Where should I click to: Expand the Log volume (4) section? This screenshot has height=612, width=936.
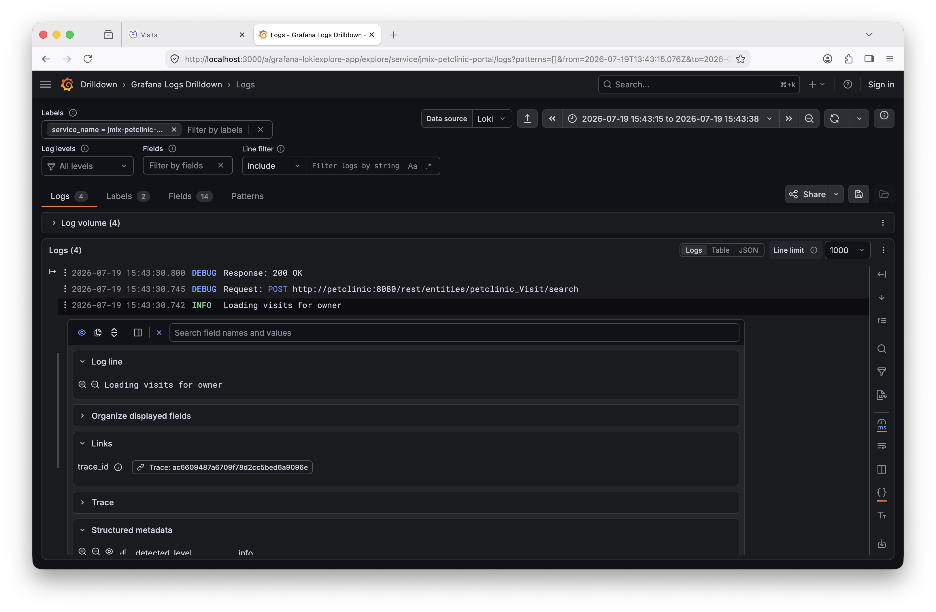[x=86, y=223]
